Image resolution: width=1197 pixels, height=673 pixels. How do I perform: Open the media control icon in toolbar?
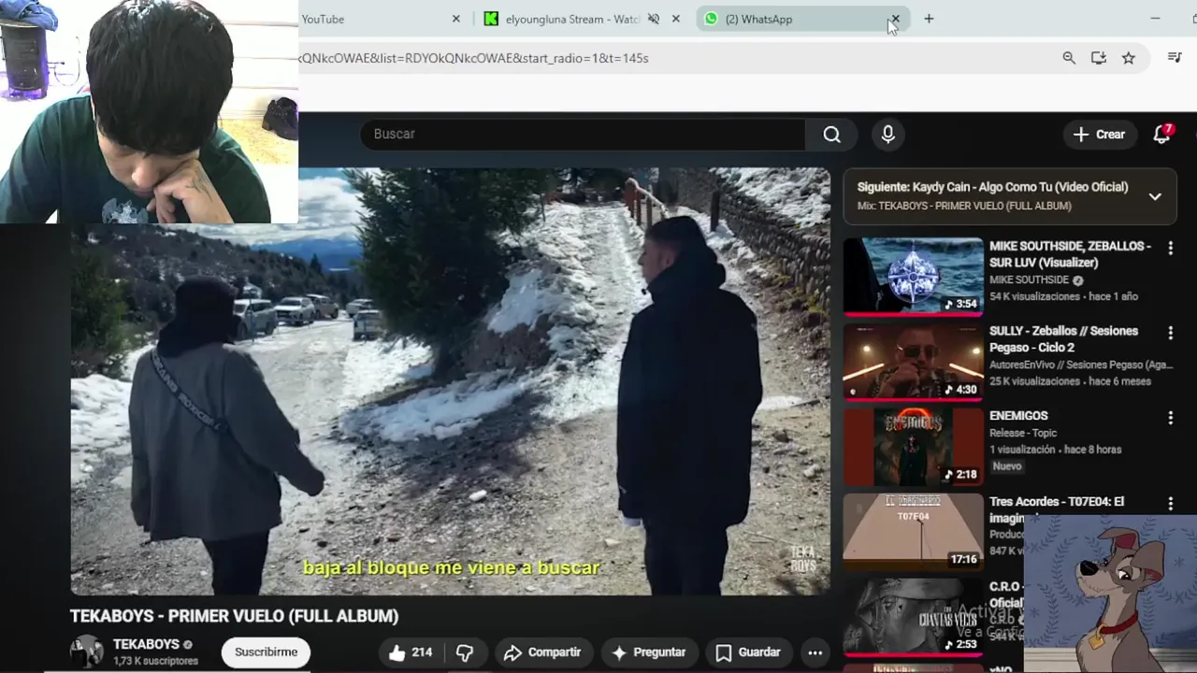[x=1175, y=58]
